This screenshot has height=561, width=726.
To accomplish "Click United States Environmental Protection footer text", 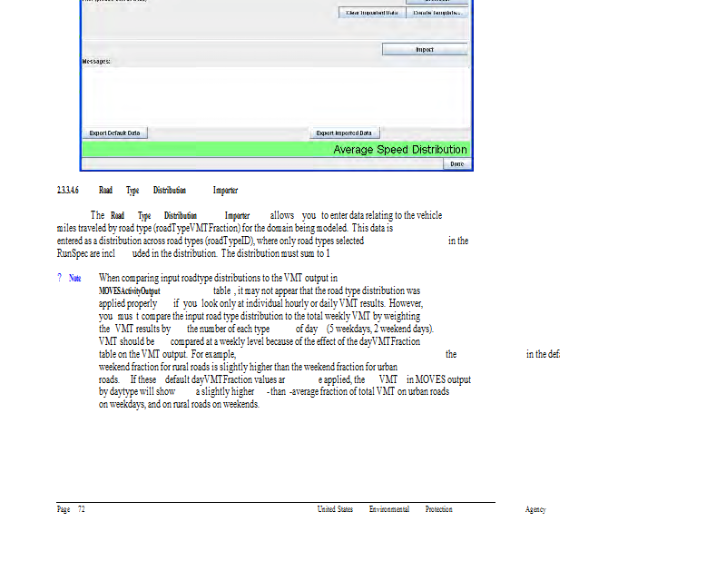I will 384,509.
